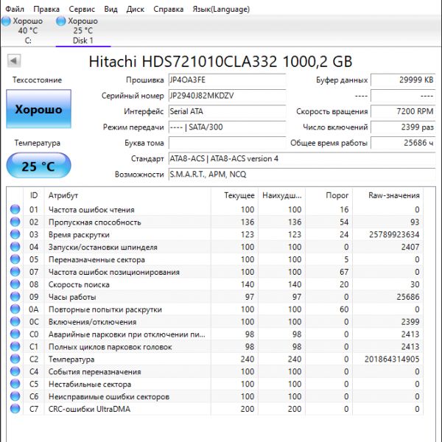Click status icon for Нестабильные сектора row
Screen dimensions: 442x442
pyautogui.click(x=15, y=384)
